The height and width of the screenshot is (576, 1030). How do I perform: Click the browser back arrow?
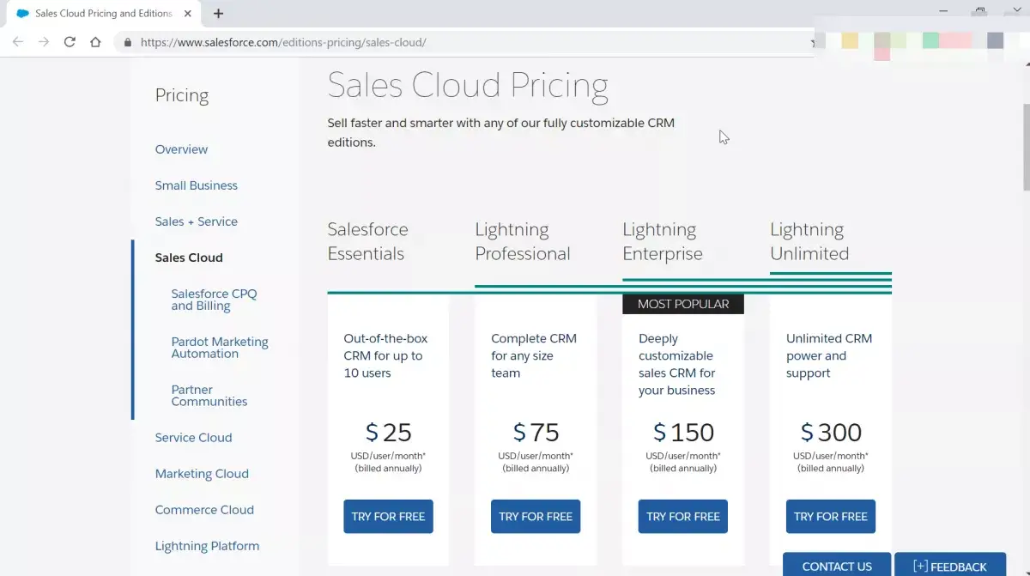[18, 41]
